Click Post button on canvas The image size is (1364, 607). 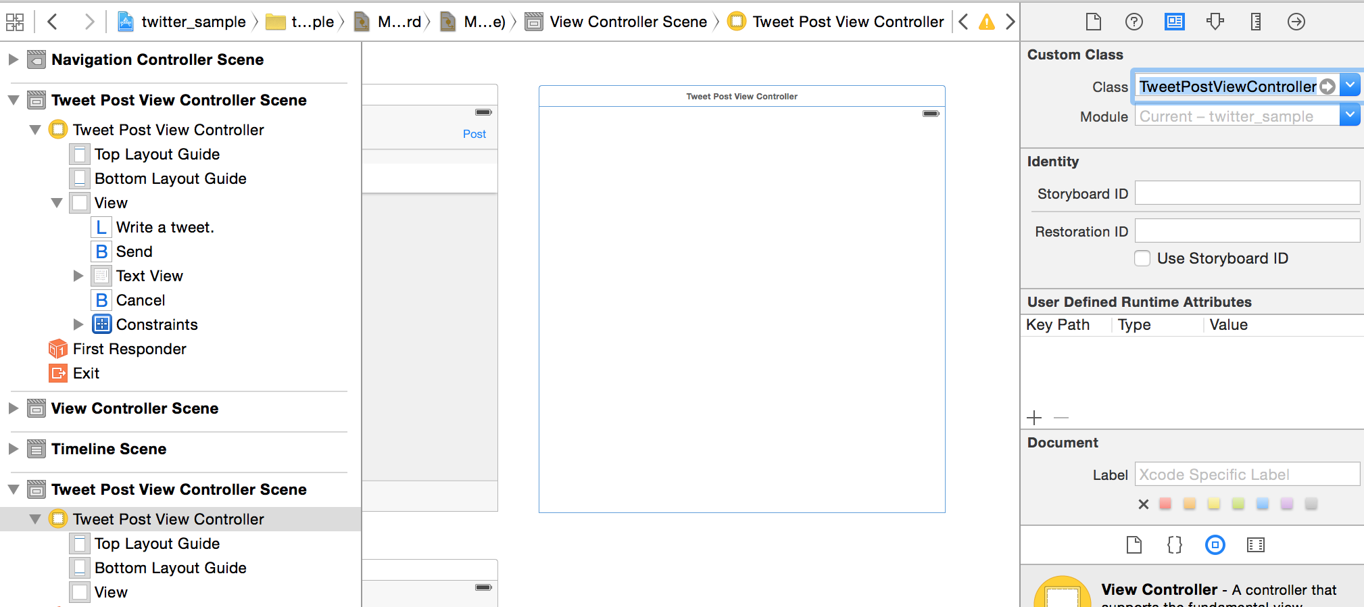pos(474,134)
